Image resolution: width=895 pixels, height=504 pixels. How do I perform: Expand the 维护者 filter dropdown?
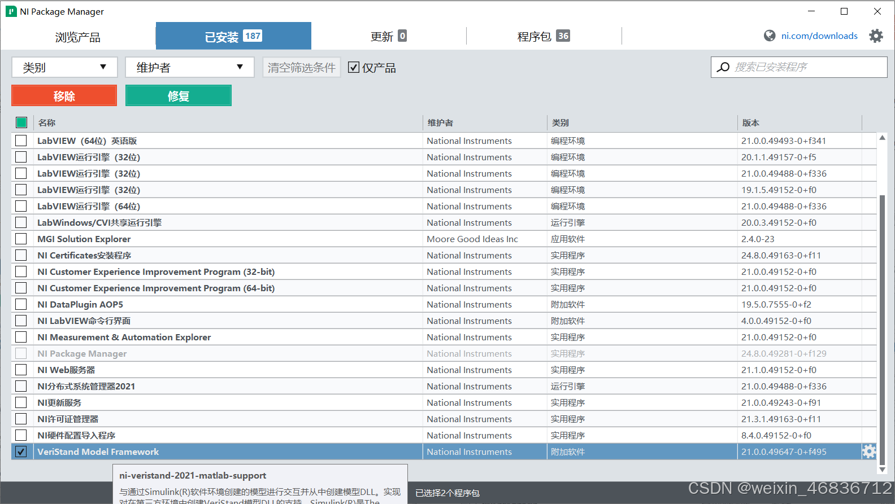(x=190, y=67)
